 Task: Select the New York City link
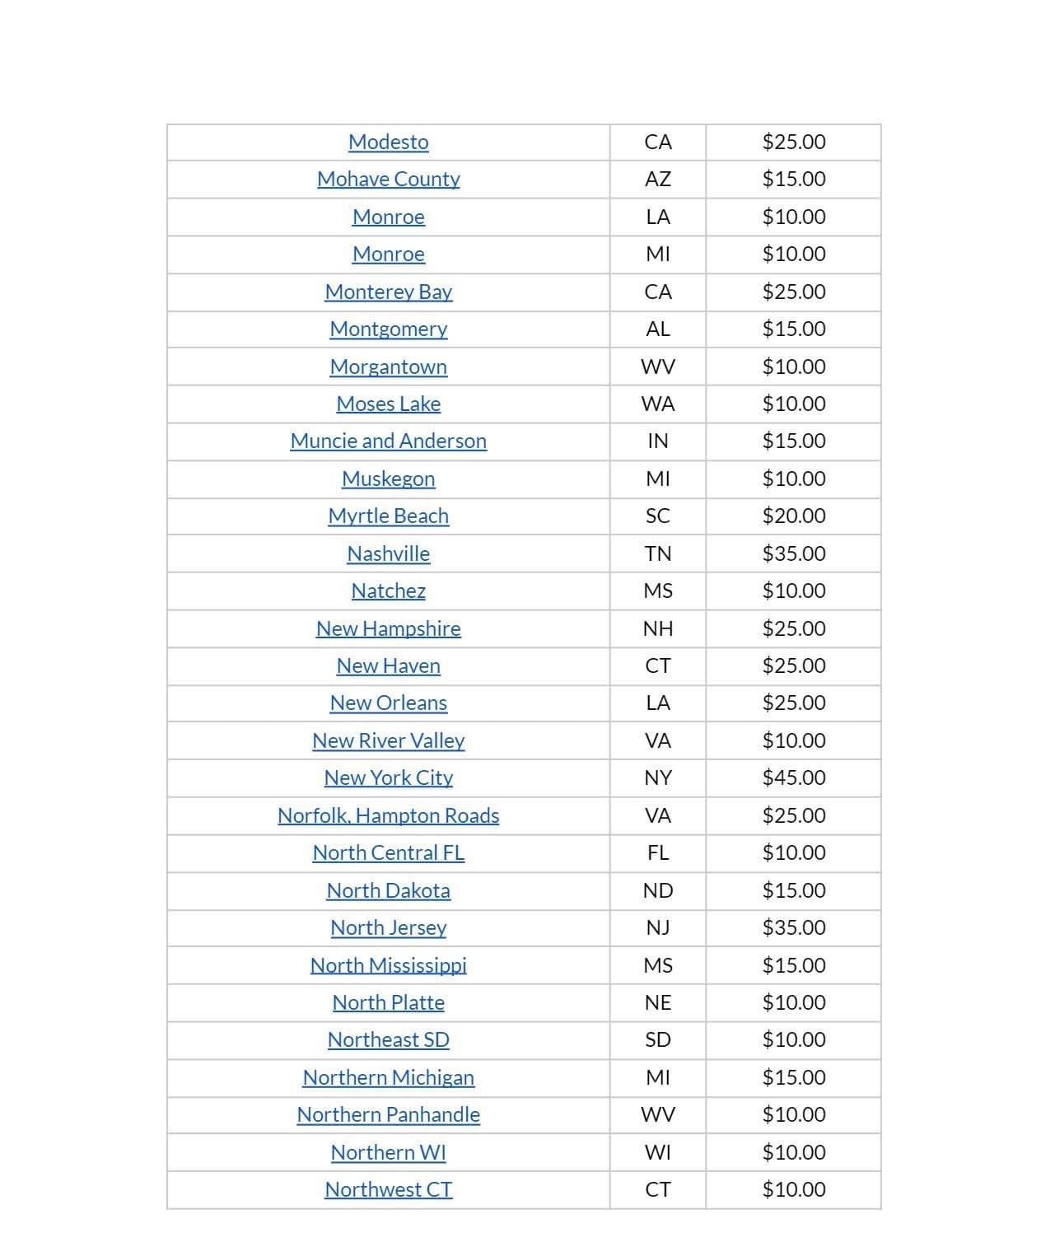click(388, 777)
